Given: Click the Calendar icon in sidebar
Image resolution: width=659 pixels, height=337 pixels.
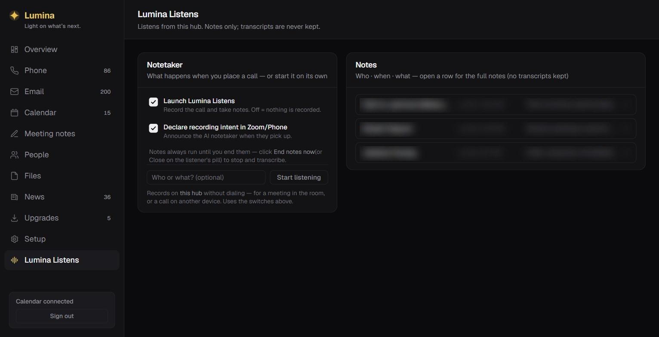Looking at the screenshot, I should 14,113.
